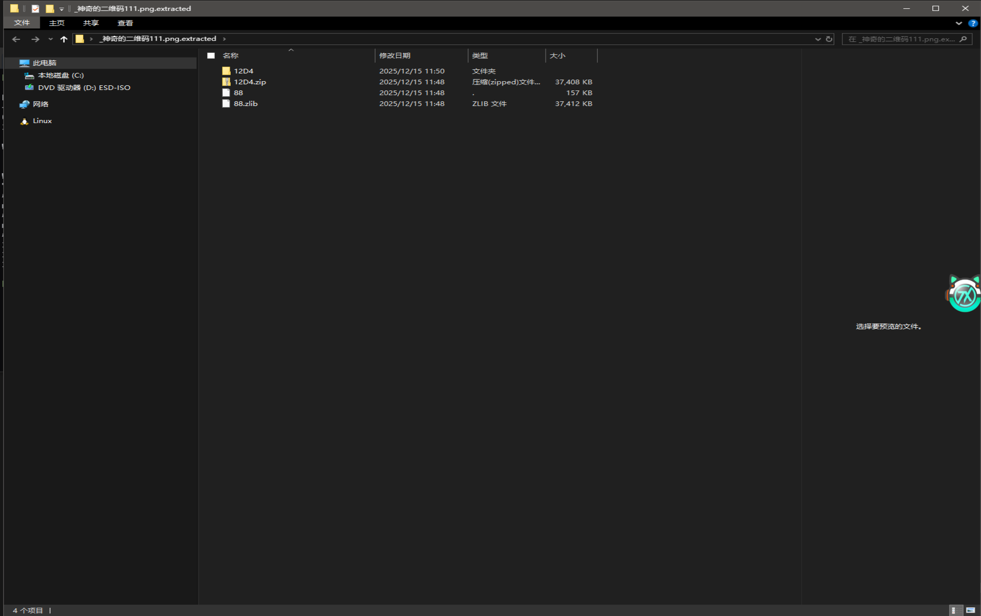Go forward with the Forward arrow
The width and height of the screenshot is (981, 616).
[x=35, y=39]
